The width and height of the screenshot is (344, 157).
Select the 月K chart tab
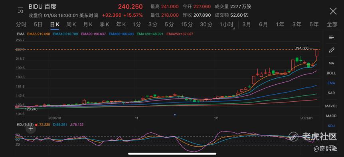[88, 25]
